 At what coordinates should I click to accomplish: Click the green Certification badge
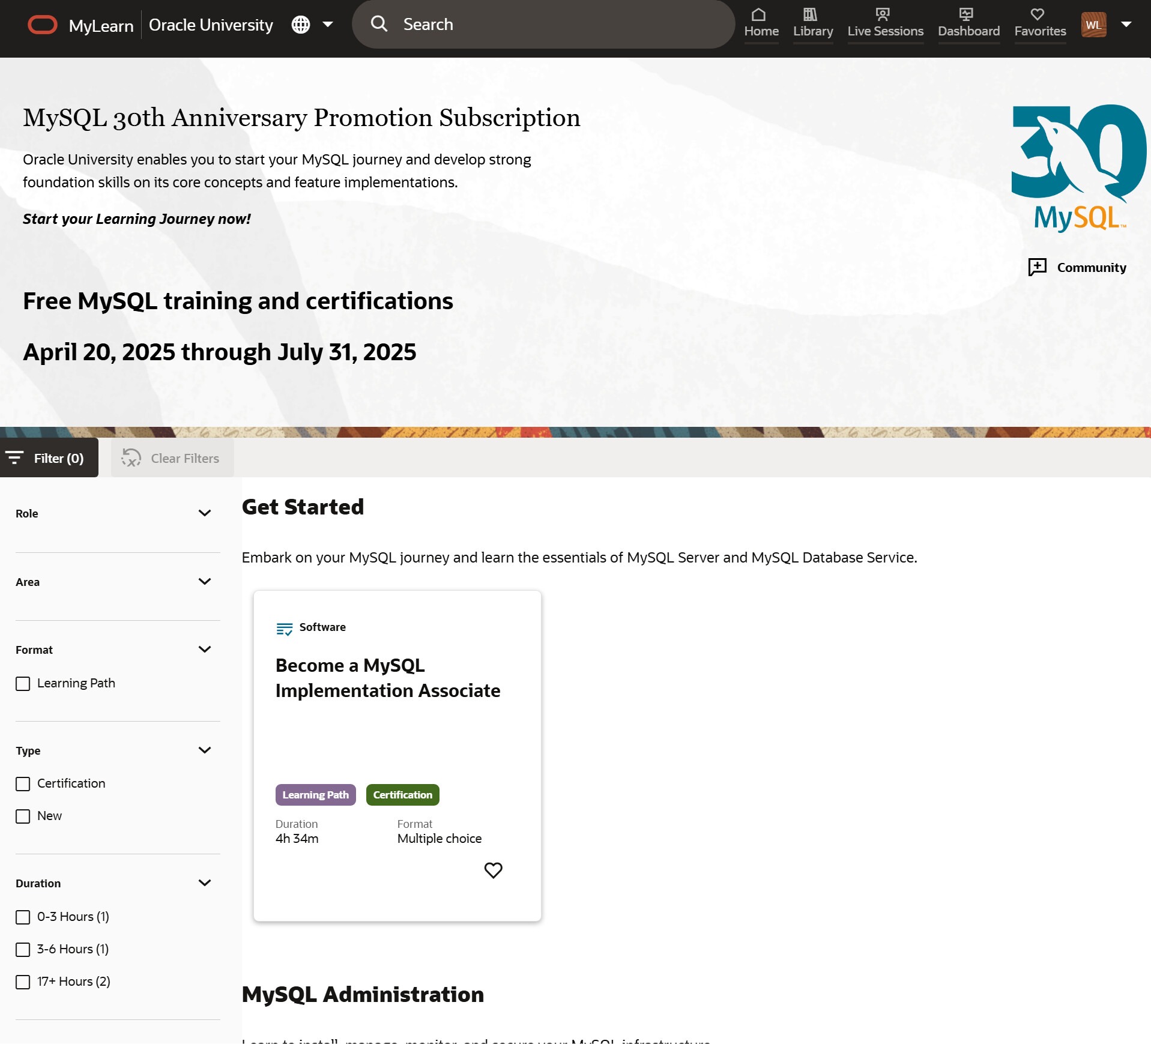(402, 795)
